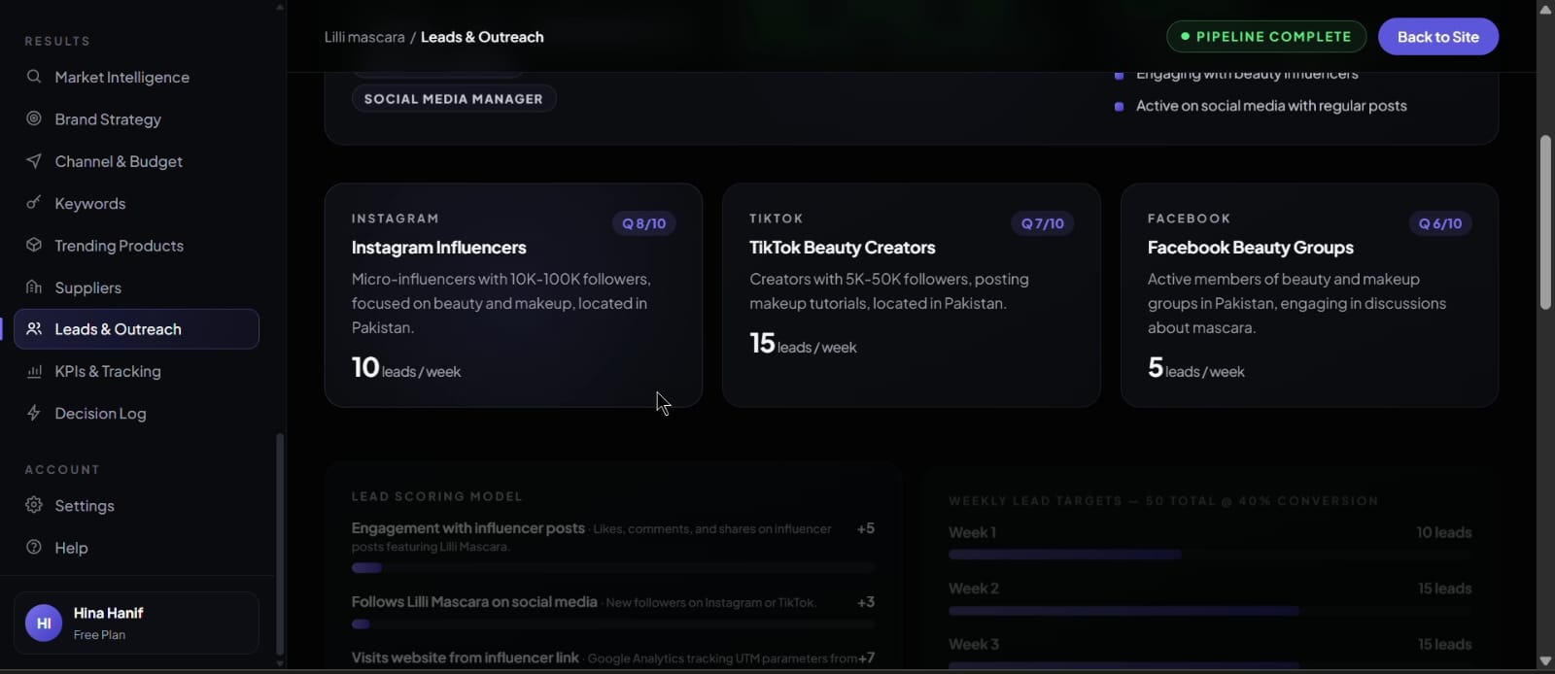The image size is (1555, 674).
Task: Click the Market Intelligence search icon
Action: pyautogui.click(x=34, y=77)
